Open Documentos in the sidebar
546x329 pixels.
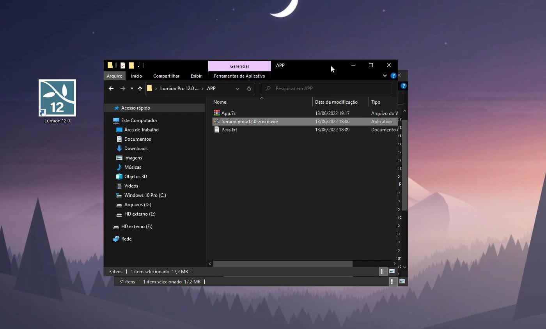[137, 139]
